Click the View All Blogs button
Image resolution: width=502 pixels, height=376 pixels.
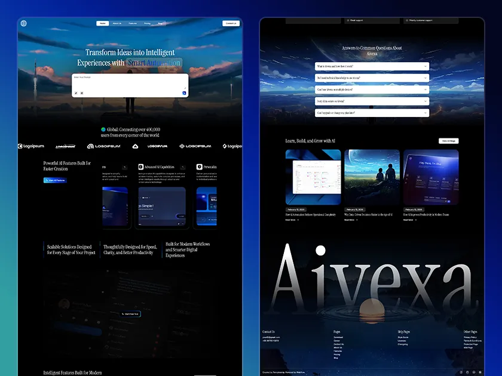(449, 141)
